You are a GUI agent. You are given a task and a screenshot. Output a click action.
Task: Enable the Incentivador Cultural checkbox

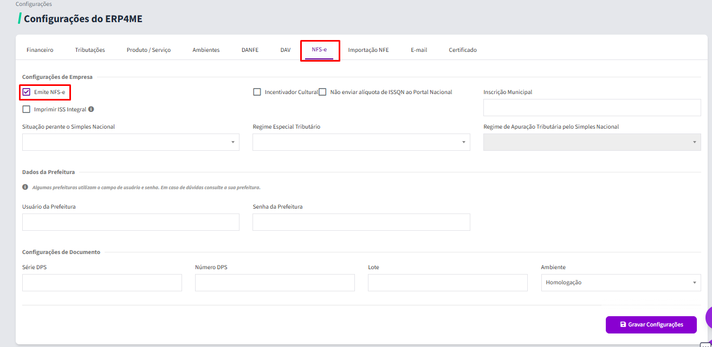point(257,92)
